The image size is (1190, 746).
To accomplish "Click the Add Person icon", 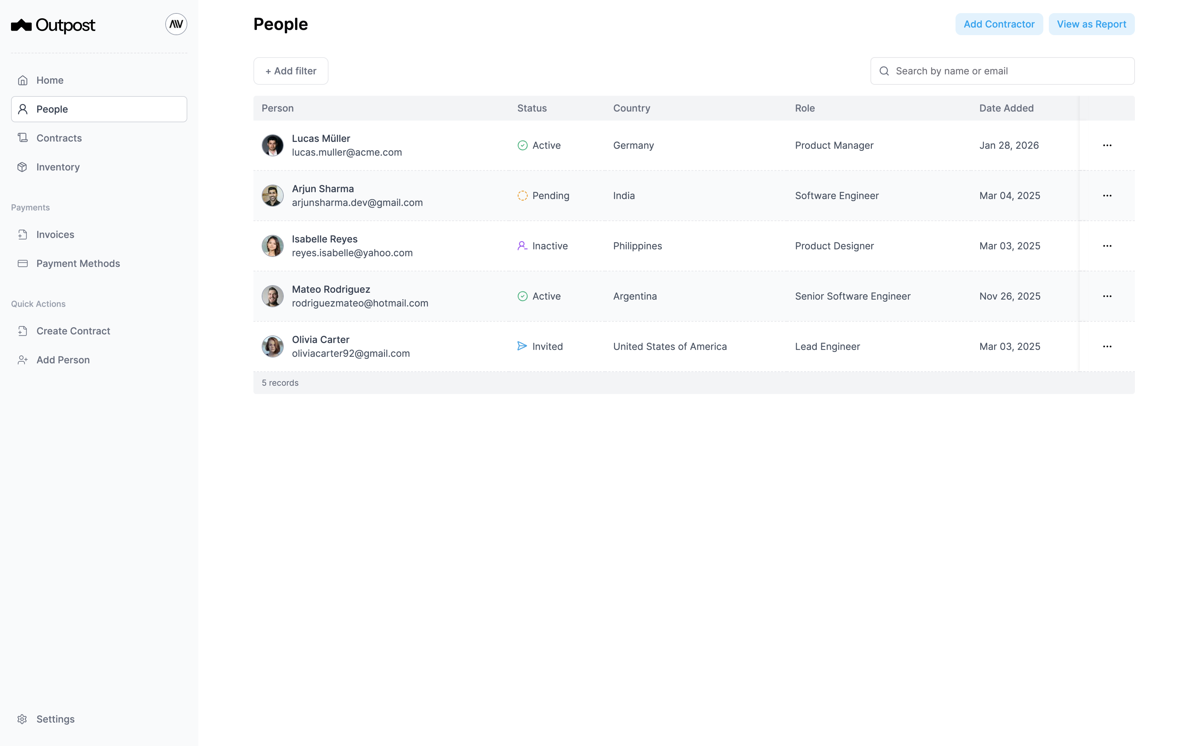I will point(23,360).
